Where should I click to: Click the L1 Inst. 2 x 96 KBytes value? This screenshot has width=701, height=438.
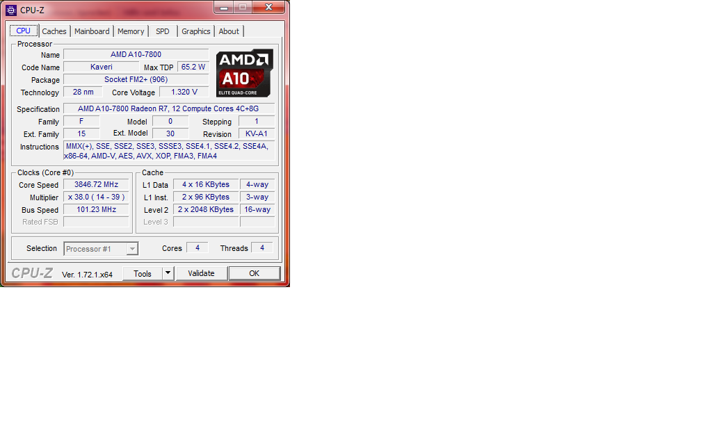coord(206,197)
